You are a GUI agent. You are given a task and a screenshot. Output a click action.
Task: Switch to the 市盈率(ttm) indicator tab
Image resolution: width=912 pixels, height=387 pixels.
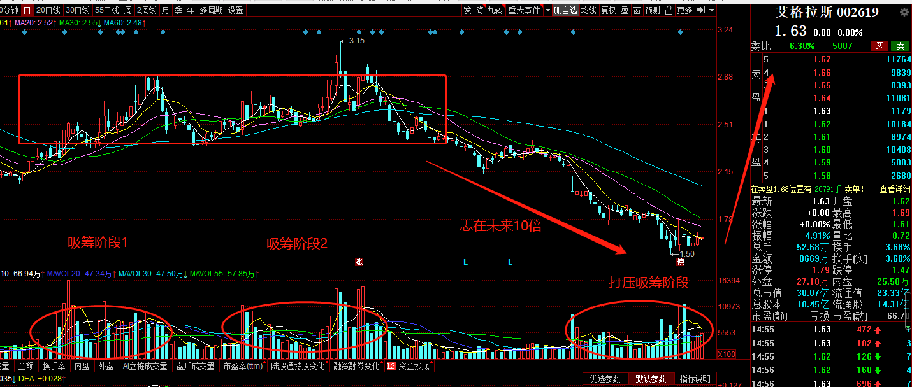pyautogui.click(x=243, y=366)
